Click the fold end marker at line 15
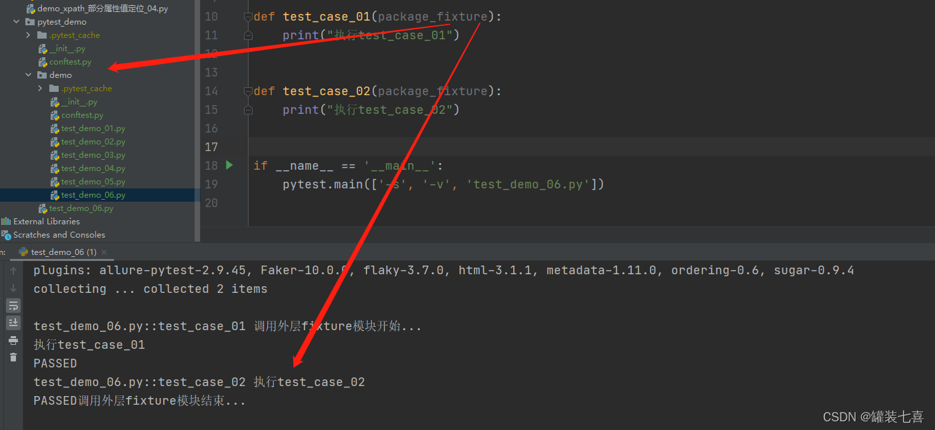 point(248,109)
